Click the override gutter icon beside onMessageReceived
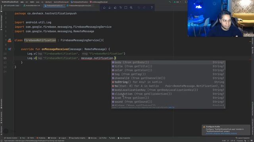Viewport: 254px width, 142px height. [10, 49]
